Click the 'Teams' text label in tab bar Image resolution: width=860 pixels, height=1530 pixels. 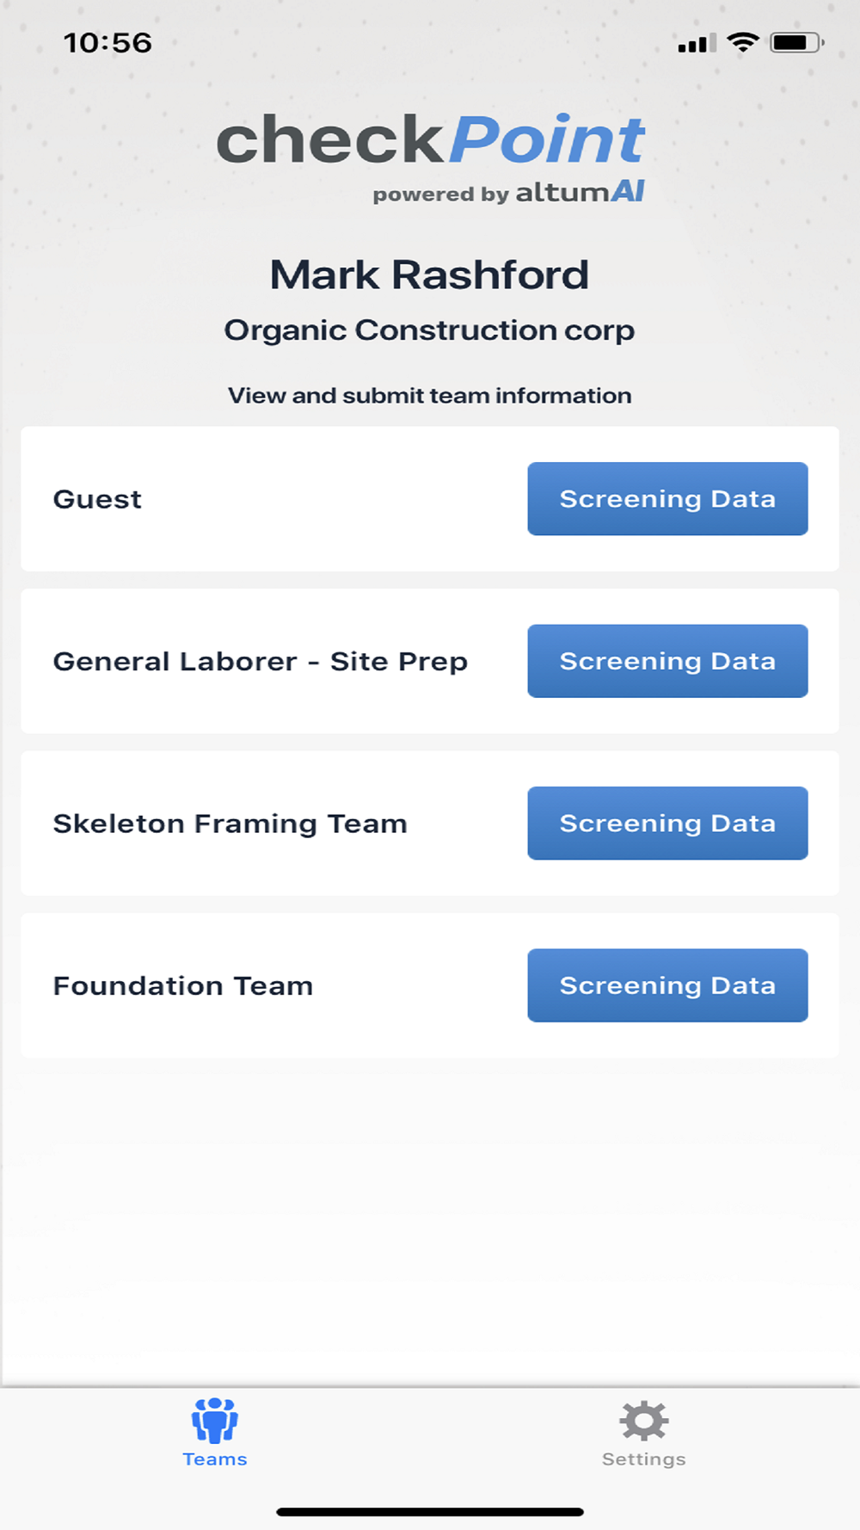tap(215, 1459)
